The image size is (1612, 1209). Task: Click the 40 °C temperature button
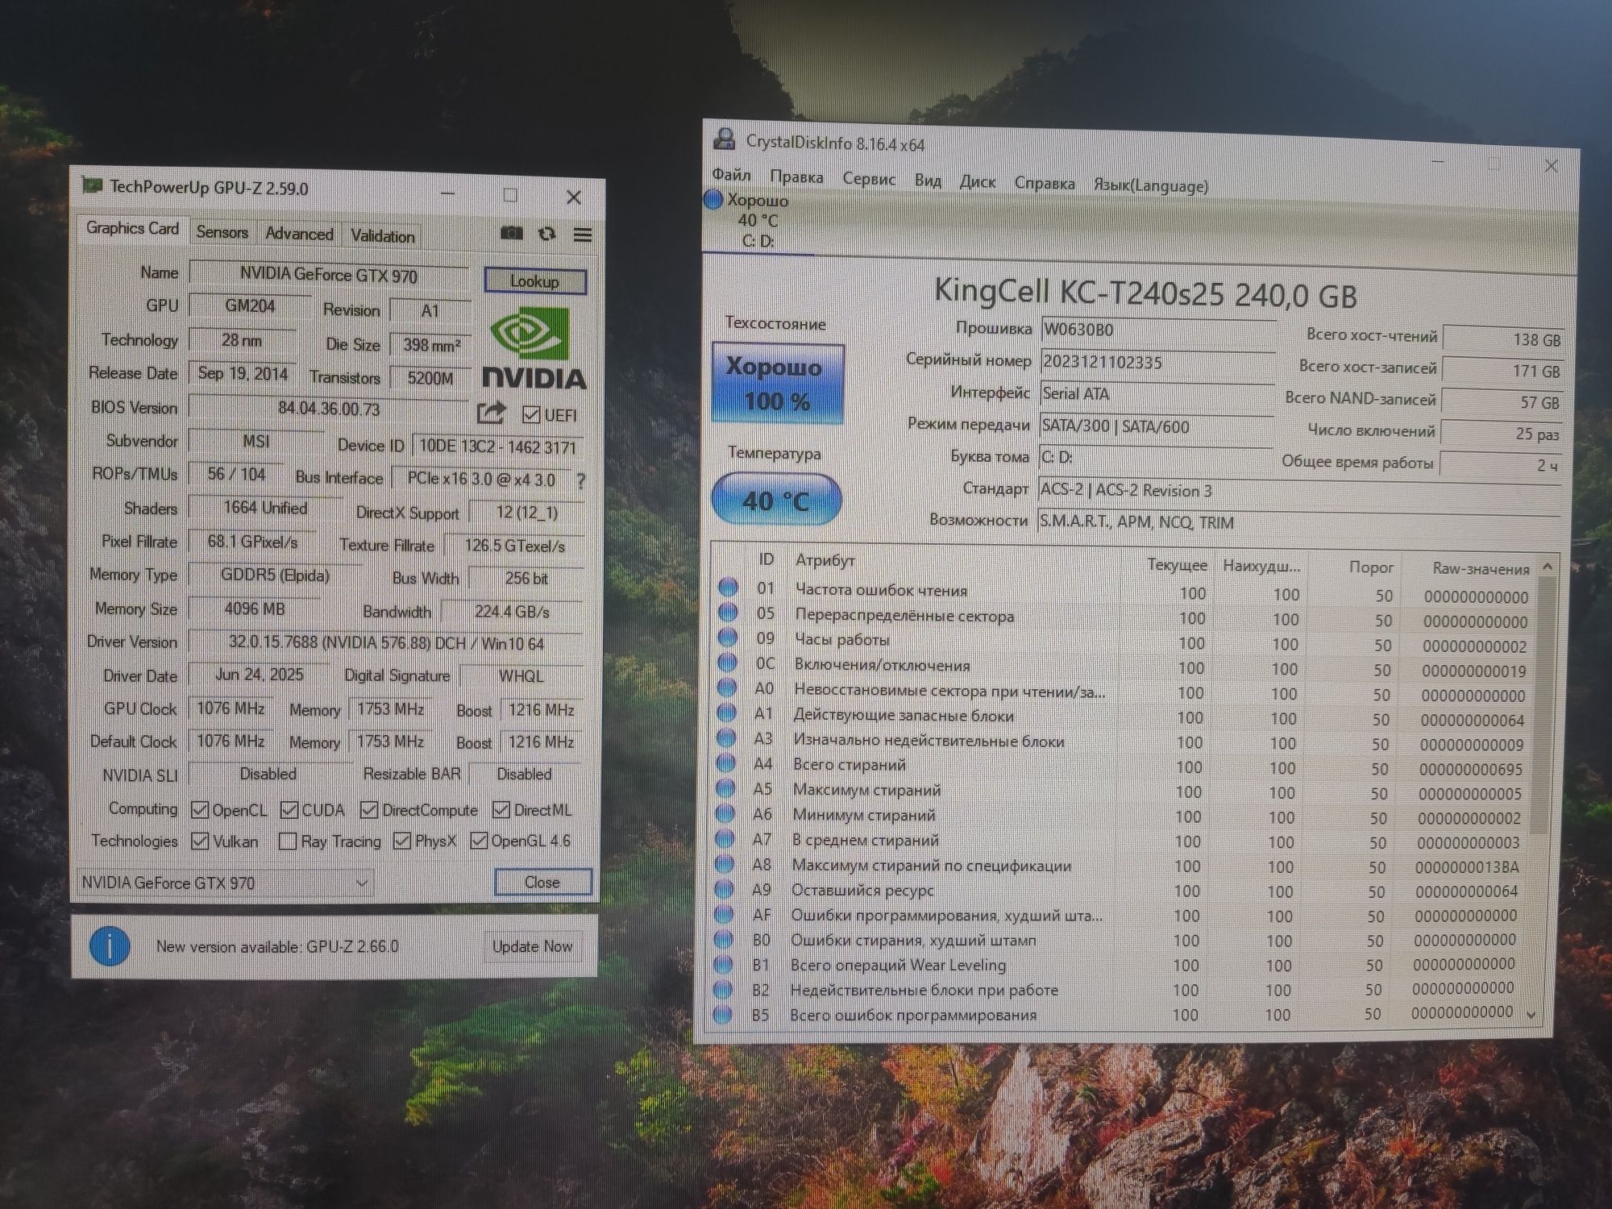[776, 501]
